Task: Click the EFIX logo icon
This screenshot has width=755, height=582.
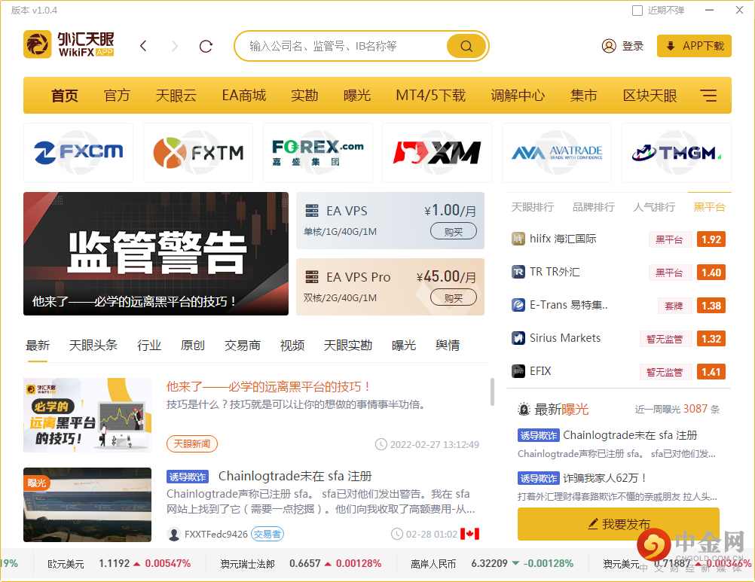Action: [x=518, y=371]
